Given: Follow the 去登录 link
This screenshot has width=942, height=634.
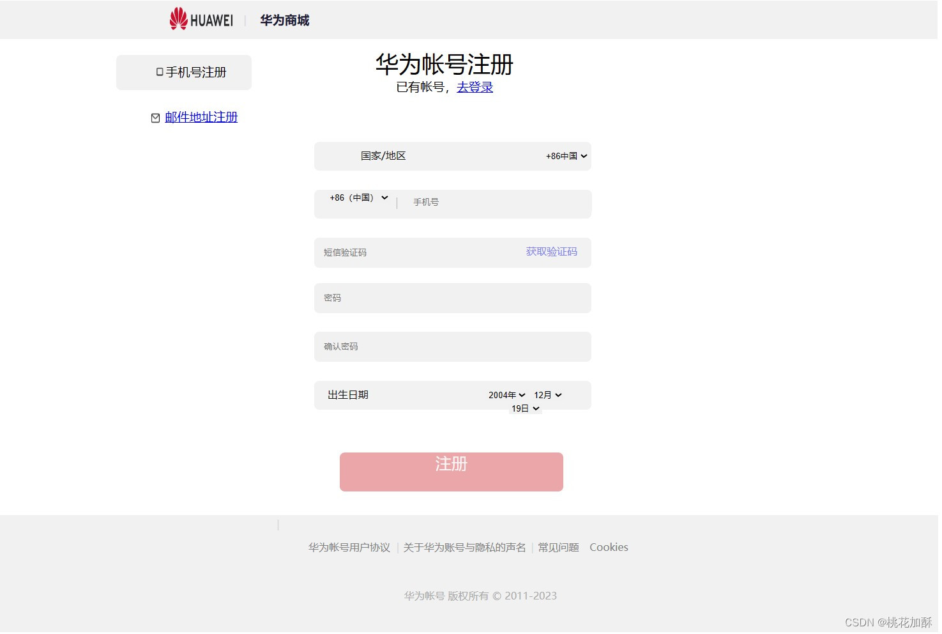Looking at the screenshot, I should [x=475, y=87].
